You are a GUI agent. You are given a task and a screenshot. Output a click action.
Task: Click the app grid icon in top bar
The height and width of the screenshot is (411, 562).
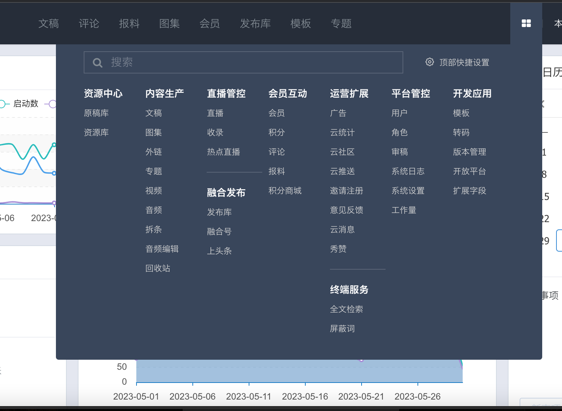point(526,23)
